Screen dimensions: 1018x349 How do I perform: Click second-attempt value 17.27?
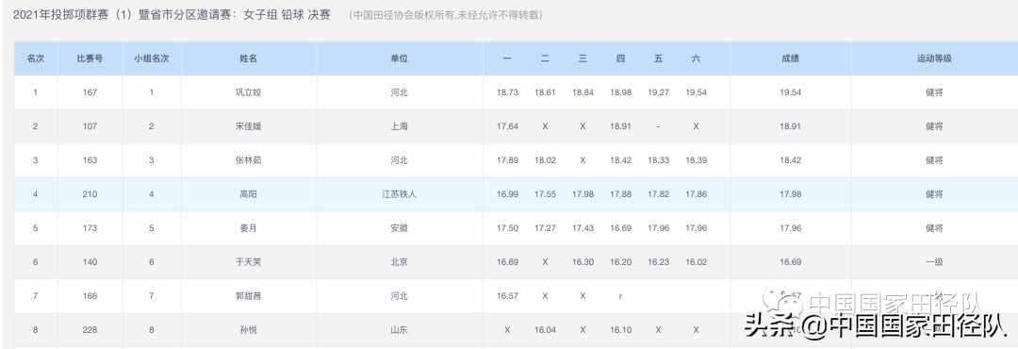pyautogui.click(x=546, y=228)
